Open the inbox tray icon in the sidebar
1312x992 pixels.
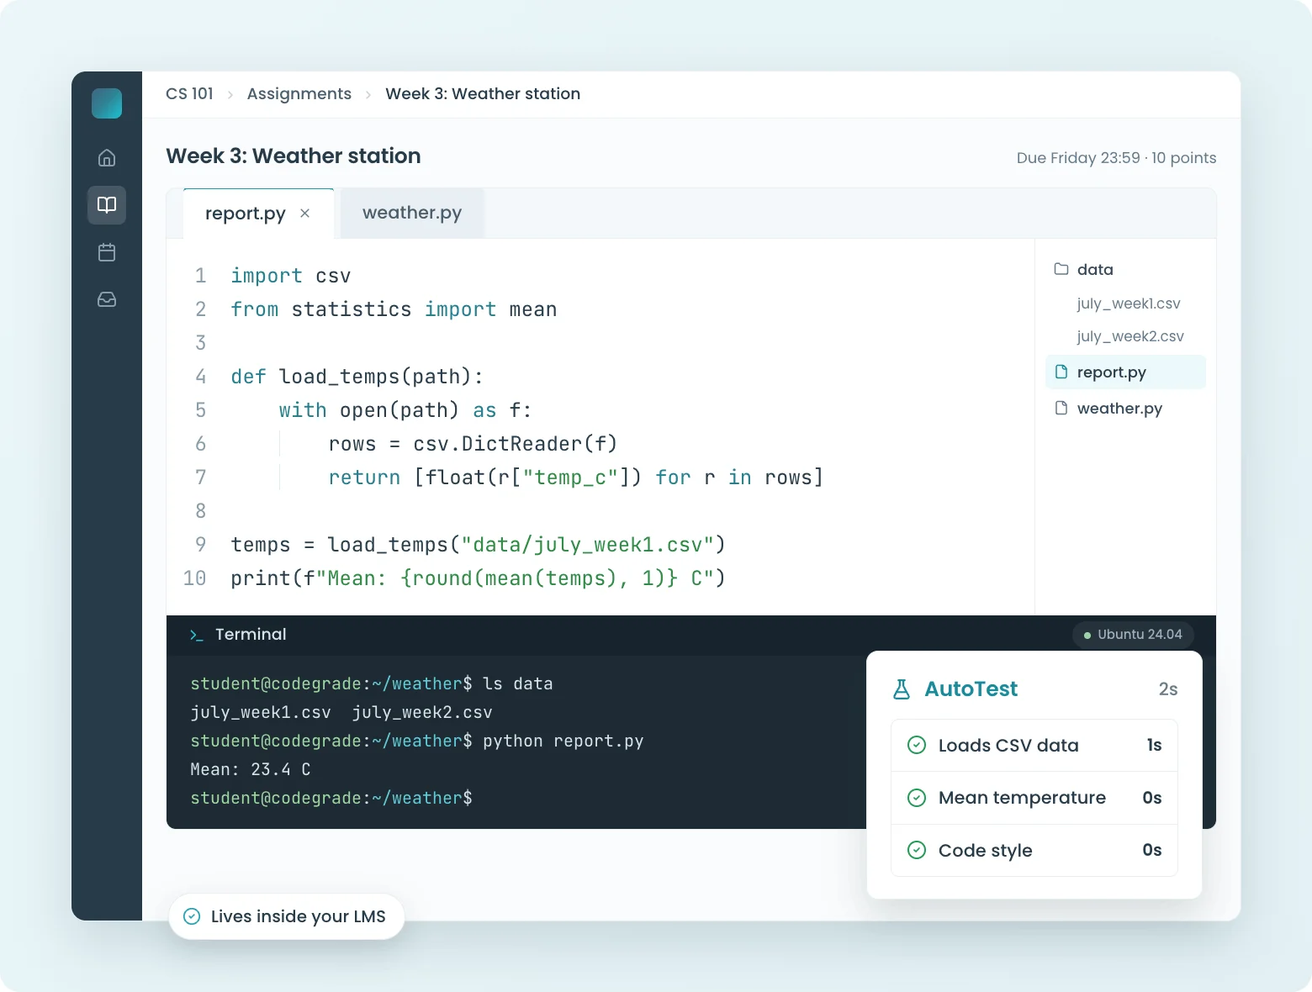click(107, 299)
